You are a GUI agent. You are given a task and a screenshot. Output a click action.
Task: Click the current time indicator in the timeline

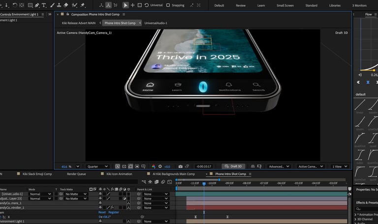coord(204,184)
